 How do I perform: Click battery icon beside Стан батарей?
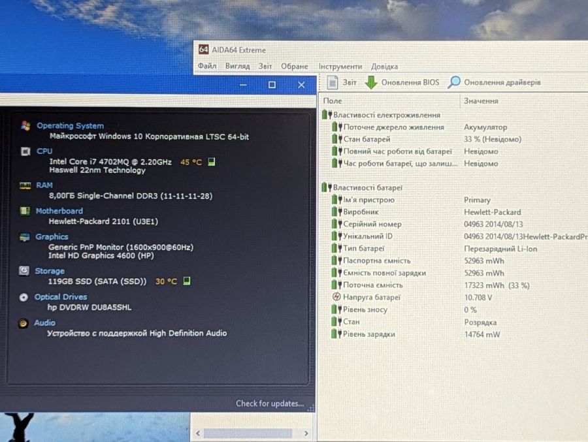click(x=336, y=139)
